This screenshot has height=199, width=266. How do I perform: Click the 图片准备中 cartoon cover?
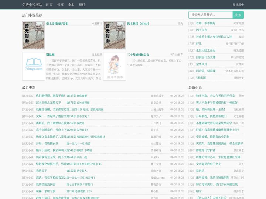tap(115, 66)
